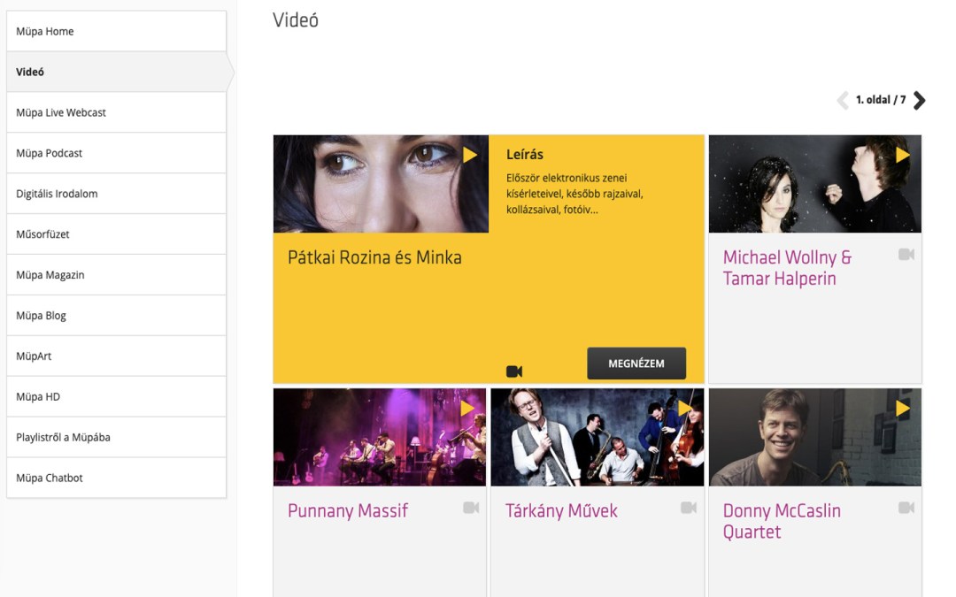This screenshot has height=597, width=956.
Task: Click camera icon beside Donny McCaslin Quartet
Action: pyautogui.click(x=906, y=508)
